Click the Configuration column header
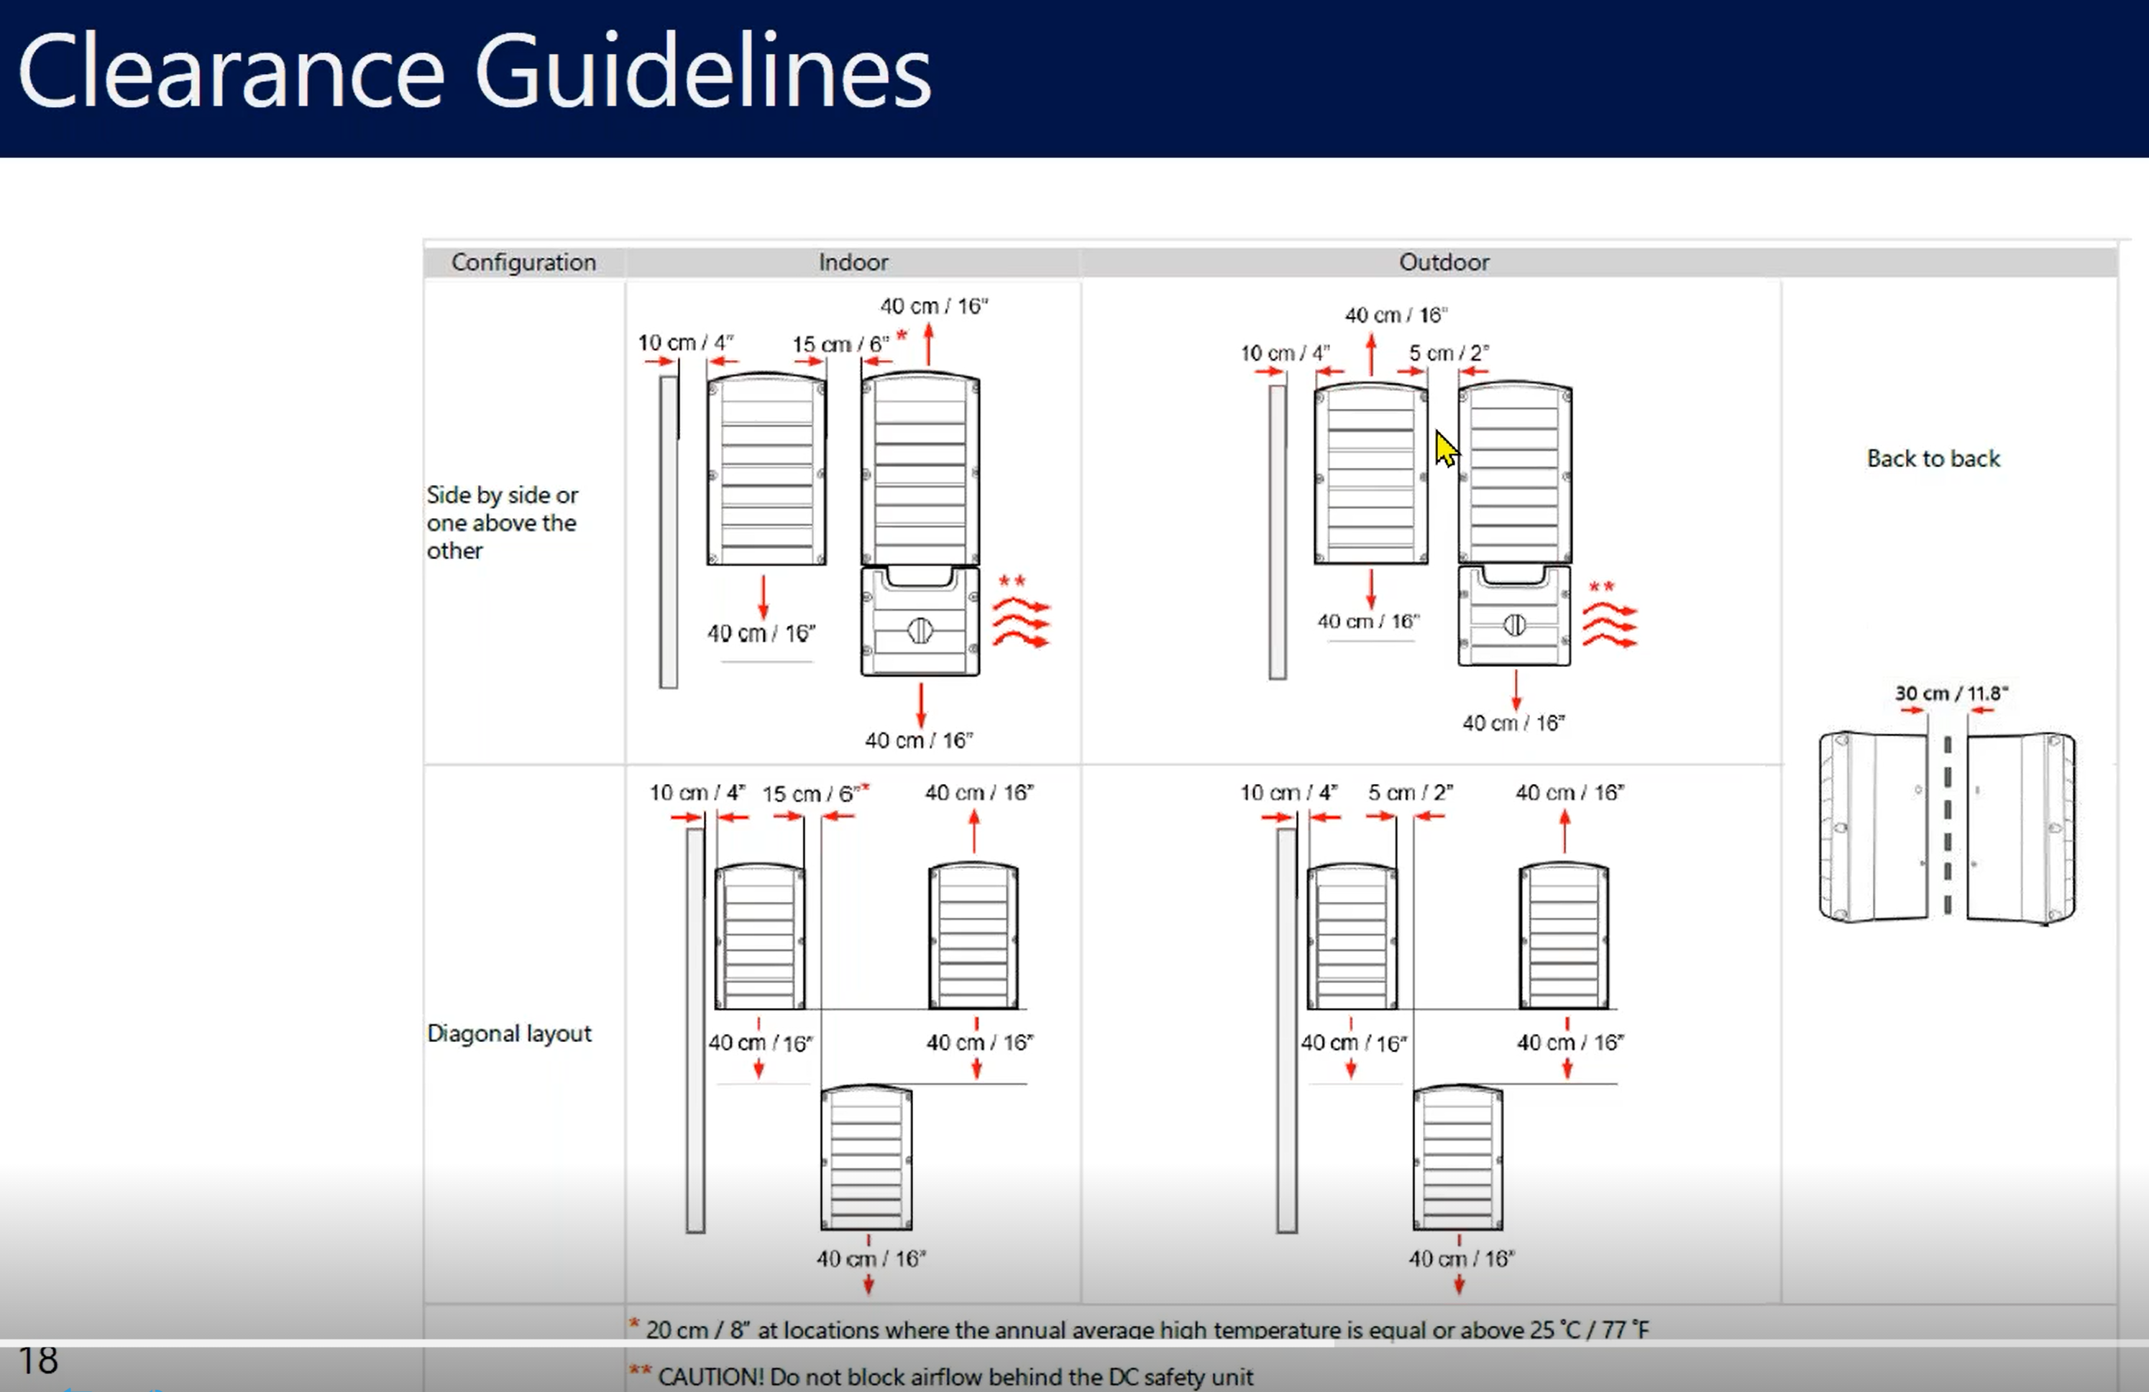This screenshot has width=2149, height=1392. (x=523, y=262)
